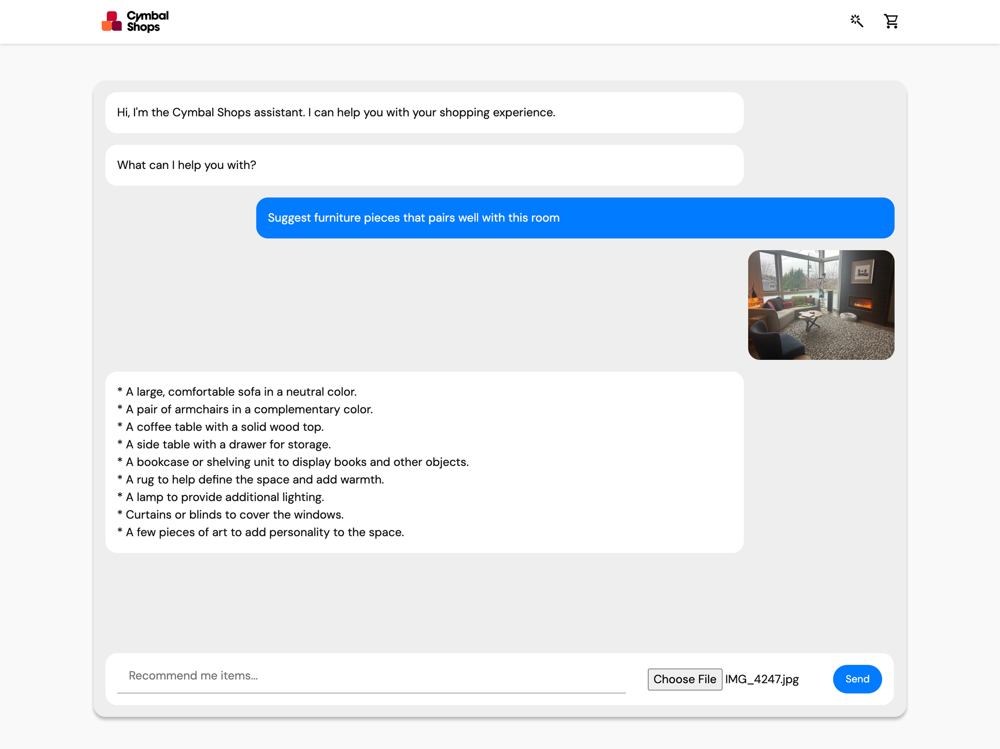Open the shopping cart
The height and width of the screenshot is (749, 1000).
[x=891, y=21]
